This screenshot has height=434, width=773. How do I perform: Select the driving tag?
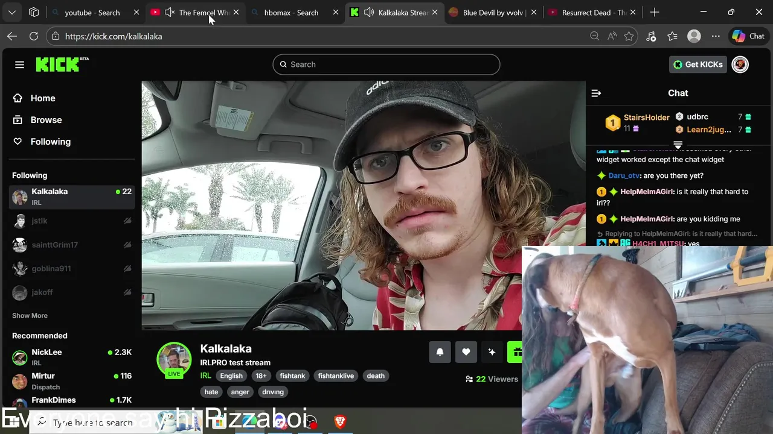click(273, 392)
